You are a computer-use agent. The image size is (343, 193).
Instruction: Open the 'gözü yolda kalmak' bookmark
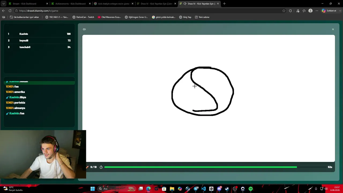(163, 17)
